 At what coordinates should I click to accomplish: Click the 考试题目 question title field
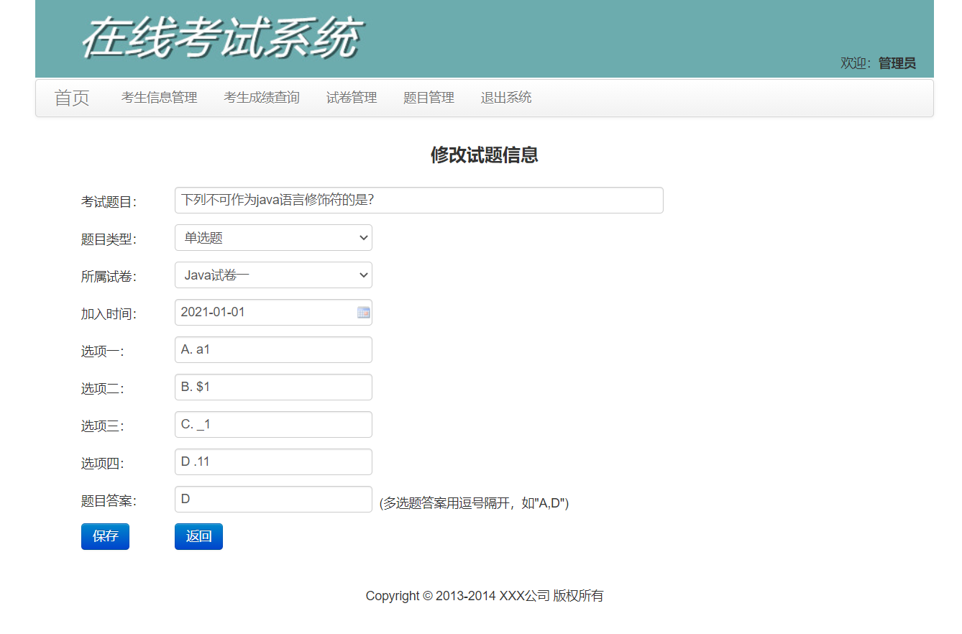[418, 200]
